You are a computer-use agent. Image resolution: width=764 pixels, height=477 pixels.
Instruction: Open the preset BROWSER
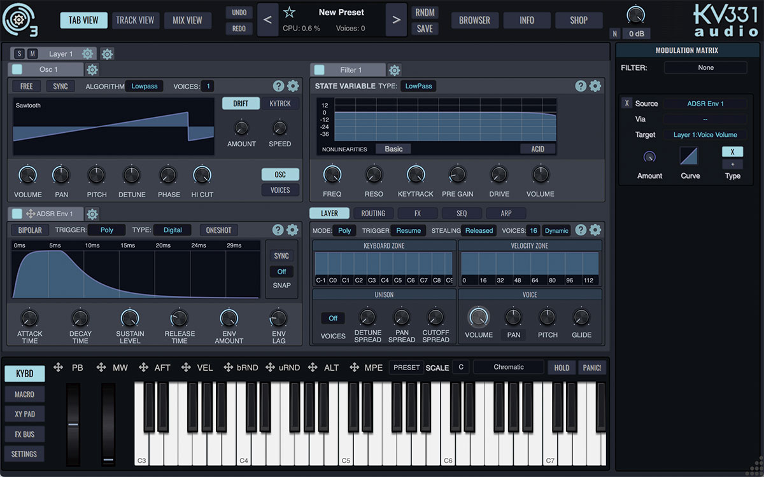coord(475,20)
